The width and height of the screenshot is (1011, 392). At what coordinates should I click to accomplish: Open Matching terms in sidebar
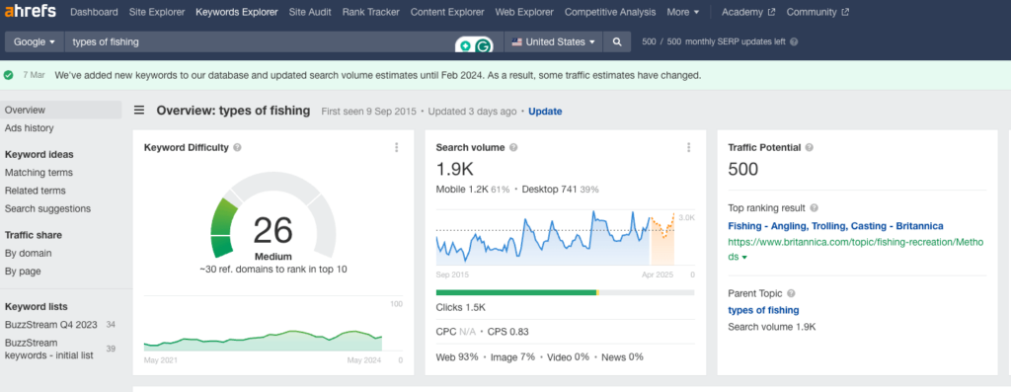click(x=39, y=173)
